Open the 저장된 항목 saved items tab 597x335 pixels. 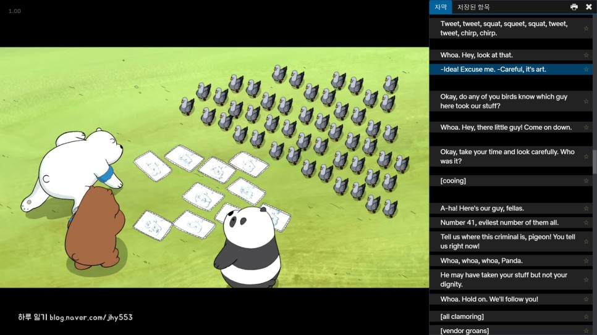click(473, 7)
